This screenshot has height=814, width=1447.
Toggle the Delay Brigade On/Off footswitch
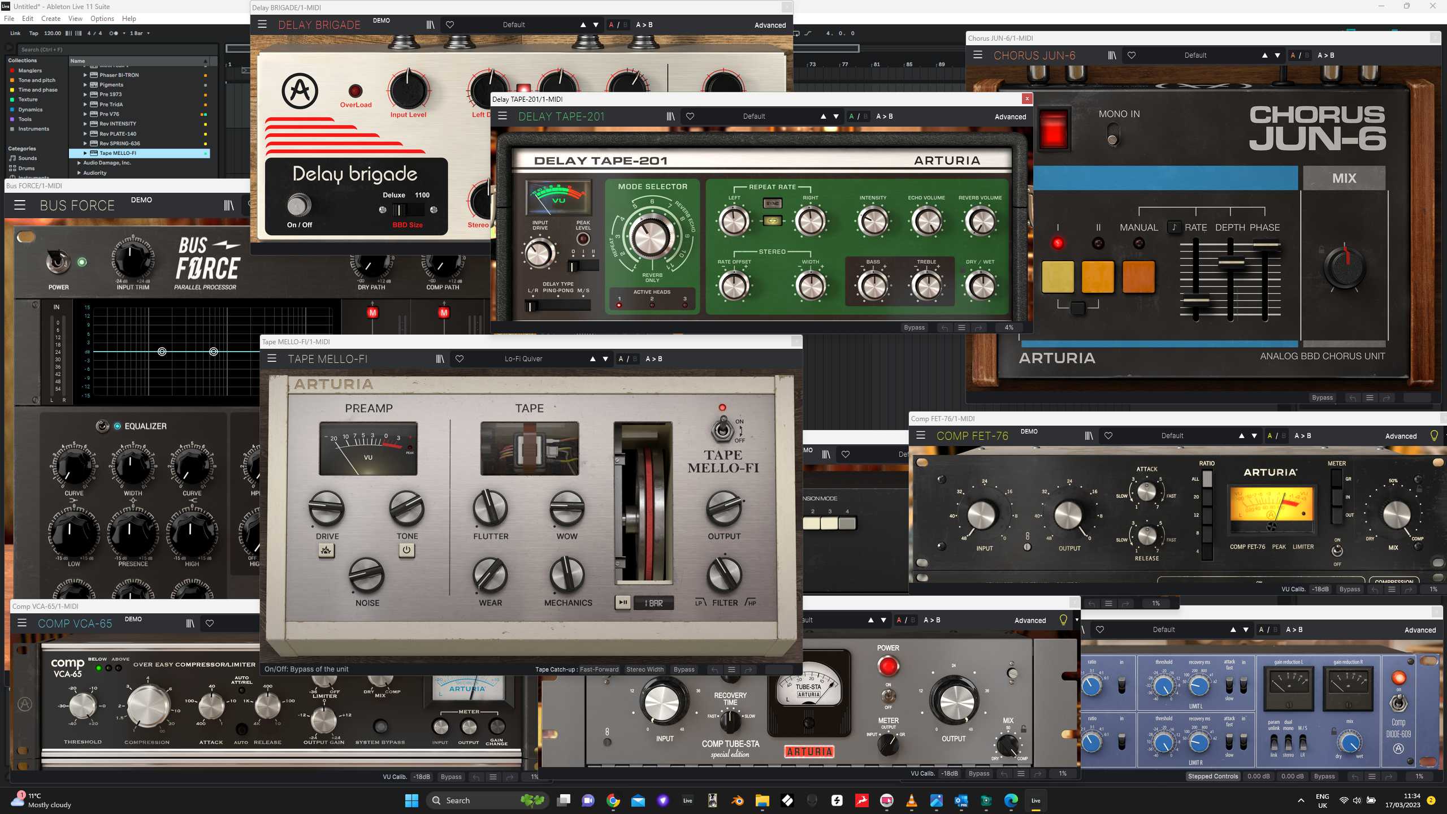299,205
